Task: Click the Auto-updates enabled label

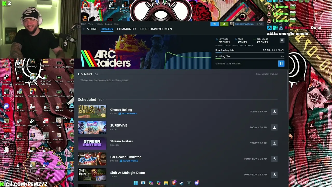Action: [267, 74]
